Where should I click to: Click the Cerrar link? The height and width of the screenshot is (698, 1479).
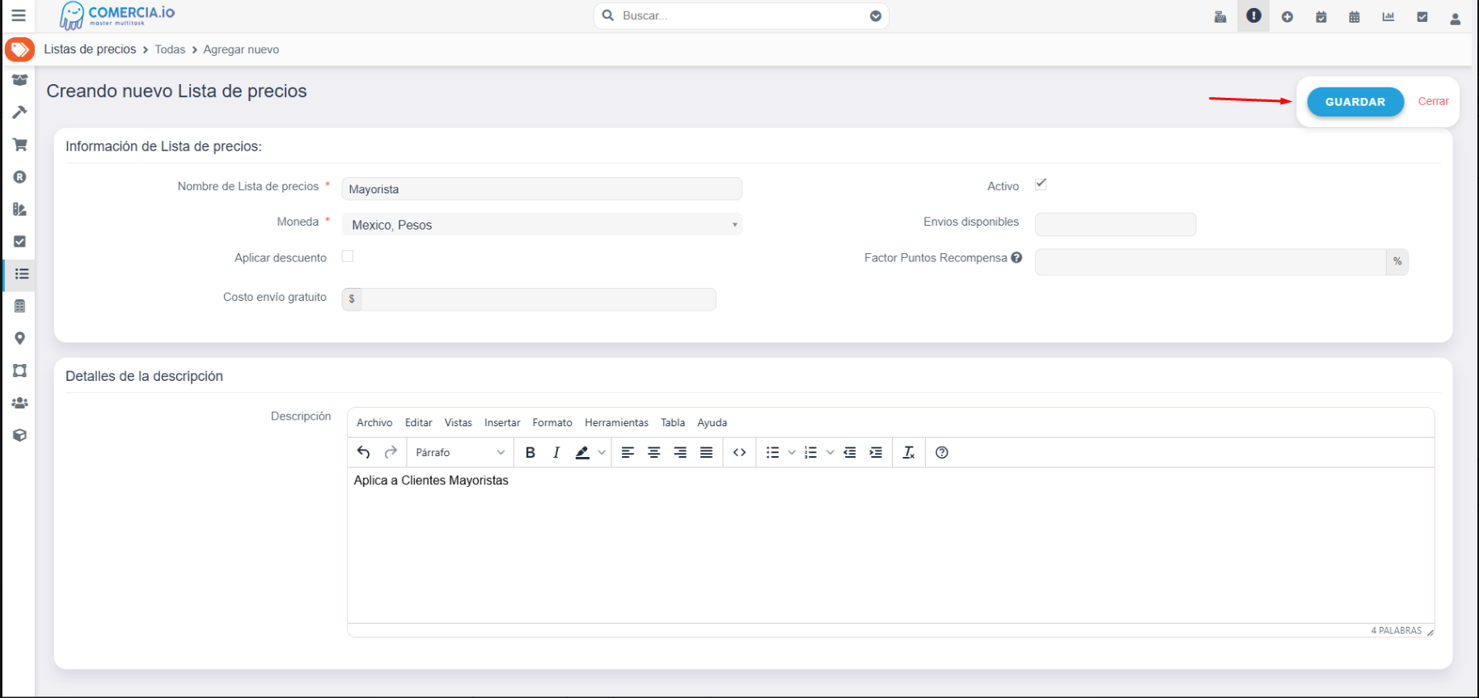[1433, 101]
